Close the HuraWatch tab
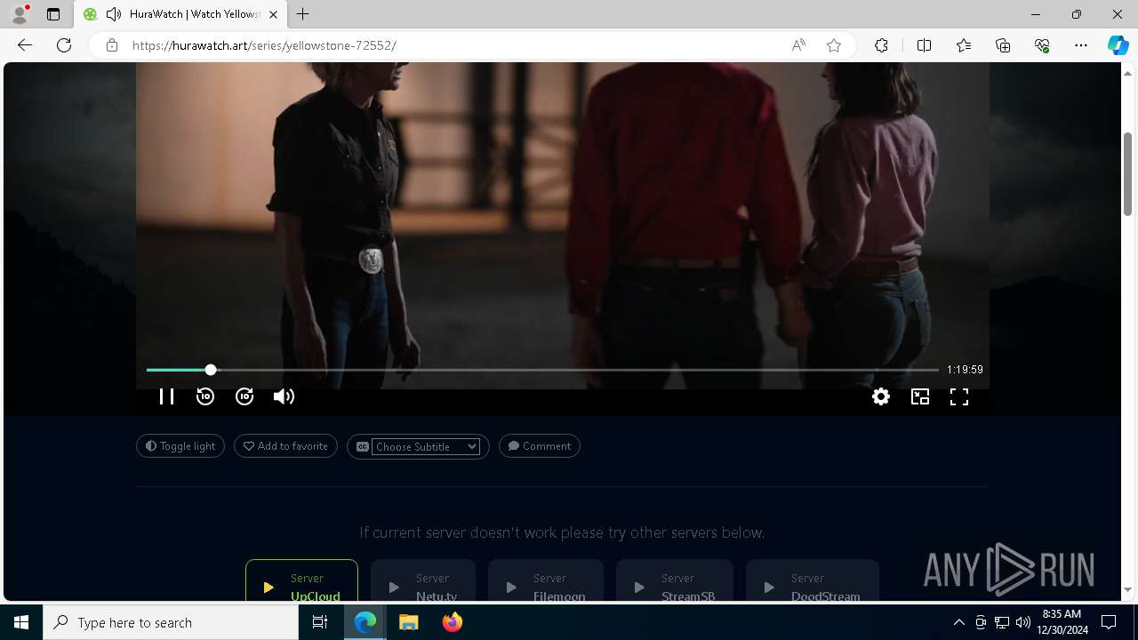Image resolution: width=1138 pixels, height=640 pixels. pyautogui.click(x=273, y=14)
